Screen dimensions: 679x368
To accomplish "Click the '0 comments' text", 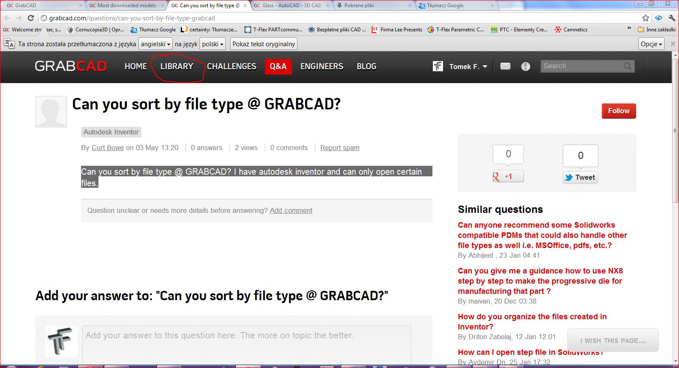I will point(289,148).
